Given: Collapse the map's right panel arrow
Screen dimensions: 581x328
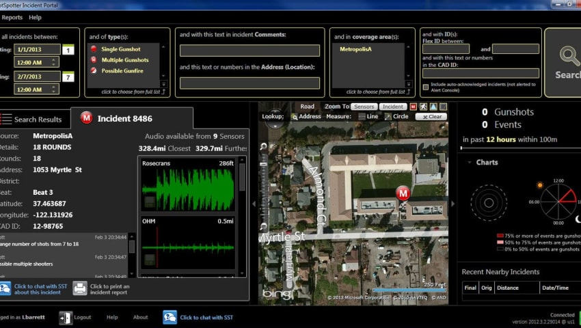Looking at the screenshot, I should (452, 204).
